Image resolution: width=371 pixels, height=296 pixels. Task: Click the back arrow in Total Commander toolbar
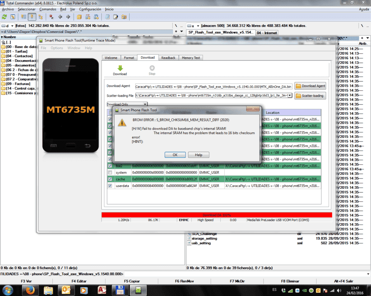[x=60, y=17]
